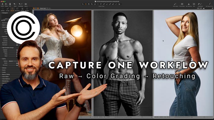Screen dimensions: 214x120
Task: Expand the Levels panel
Action: (1, 72)
